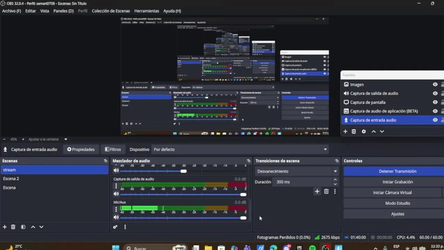Click the Duración 300 ms input field
This screenshot has height=250, width=444.
point(303,182)
